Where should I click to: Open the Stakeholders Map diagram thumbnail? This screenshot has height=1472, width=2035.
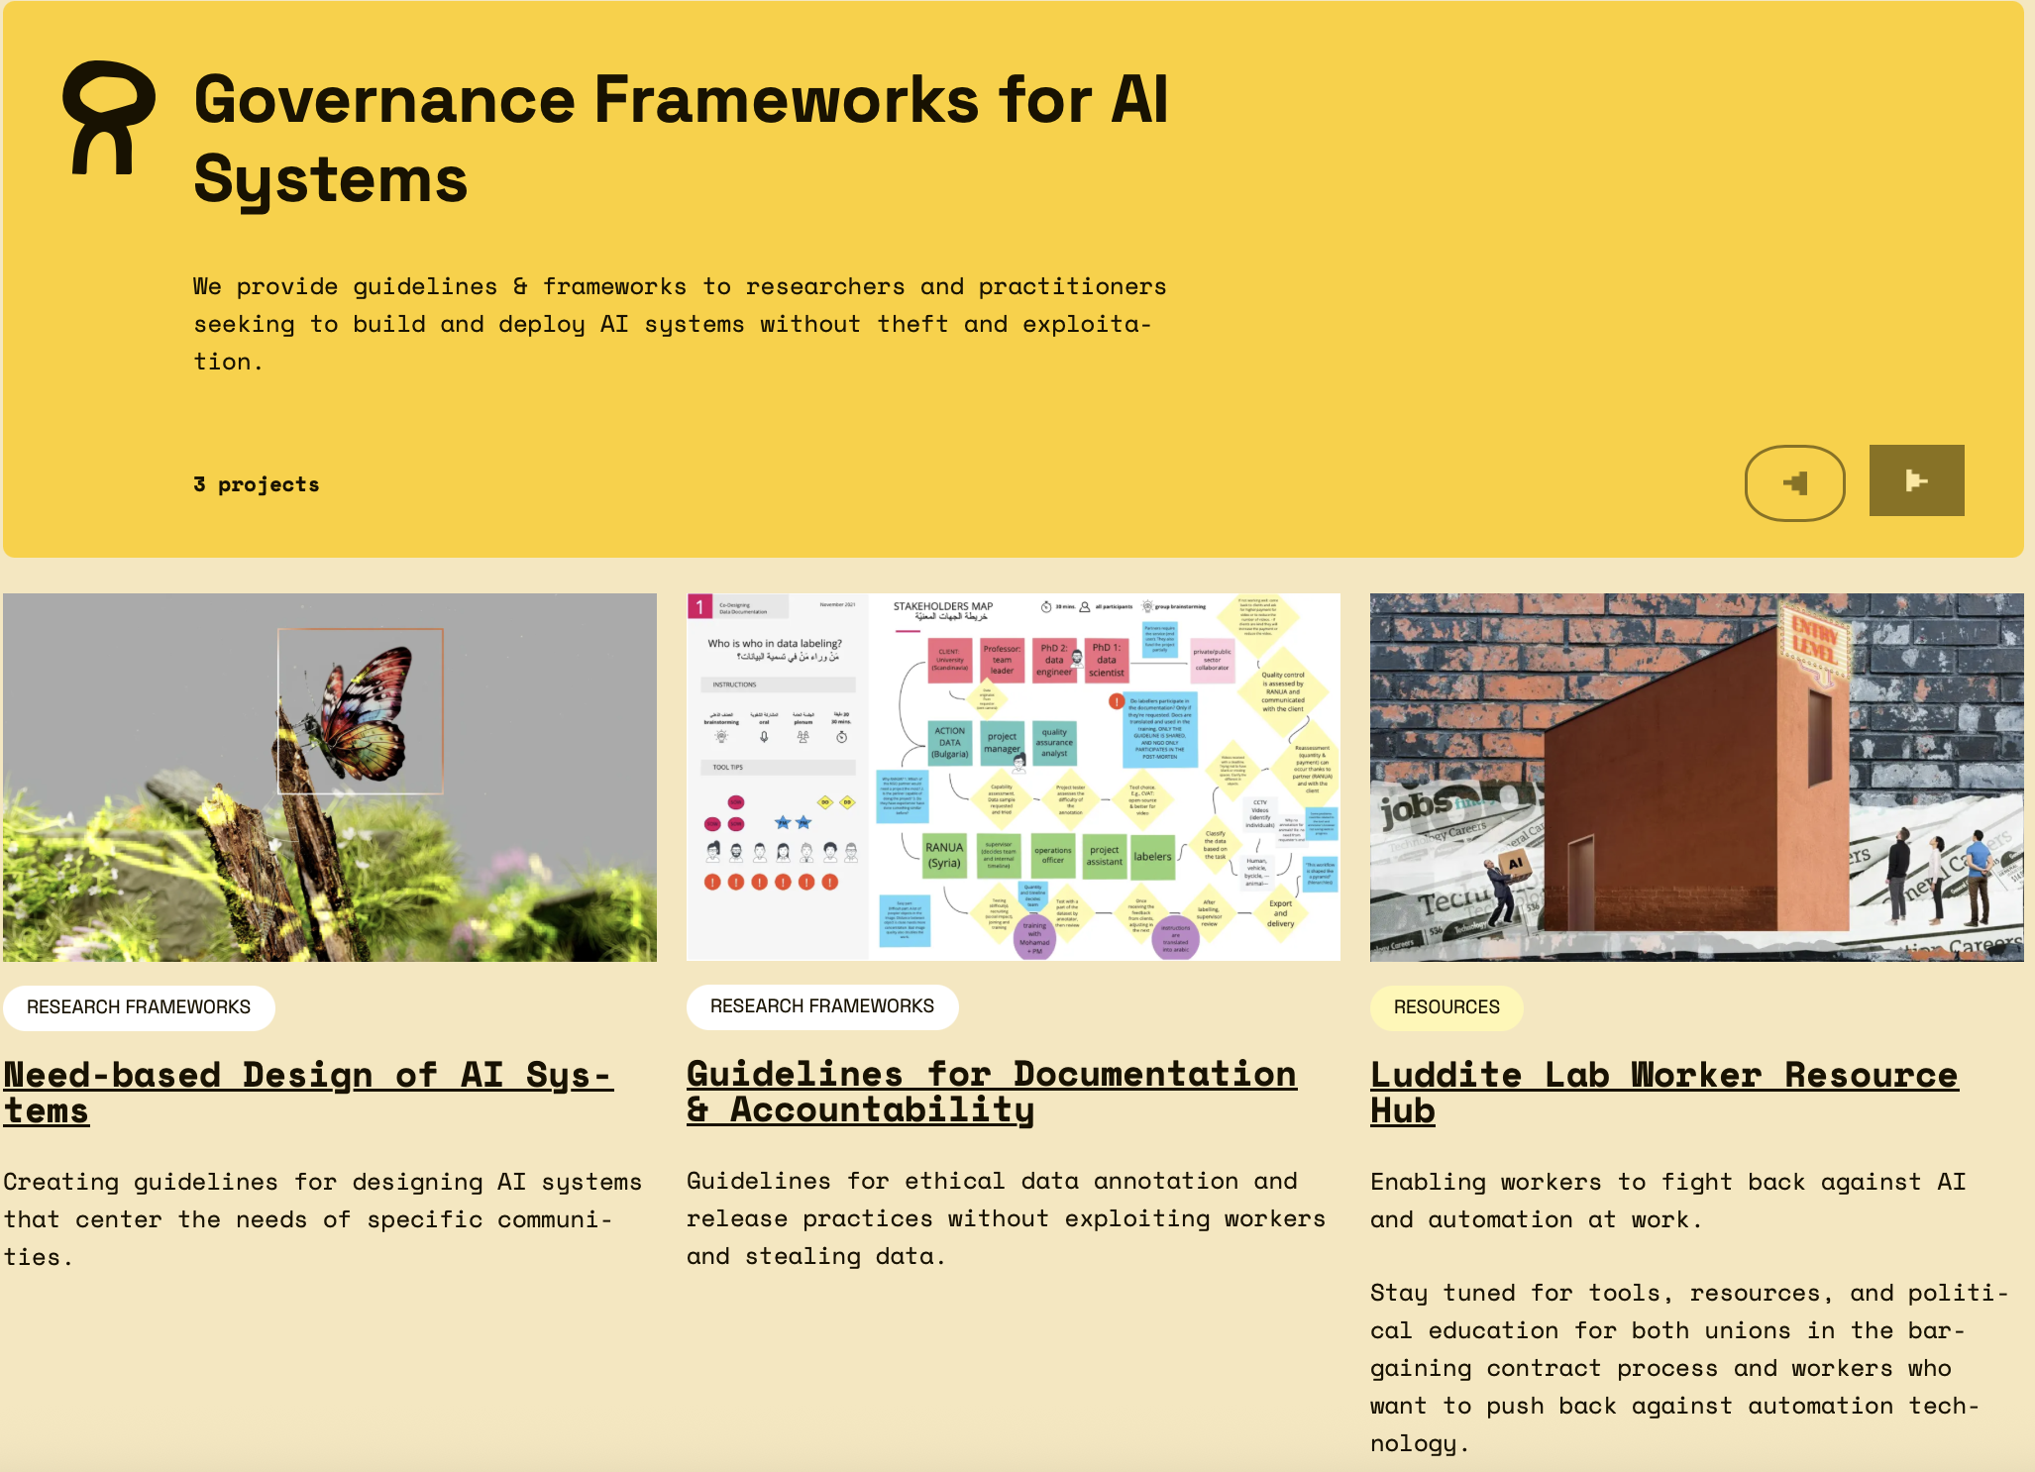point(1013,777)
